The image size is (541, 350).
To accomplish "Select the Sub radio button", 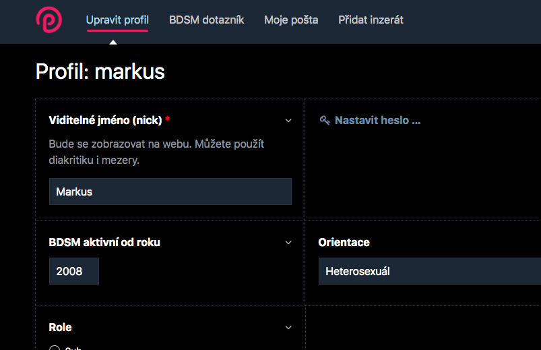I will tap(55, 348).
